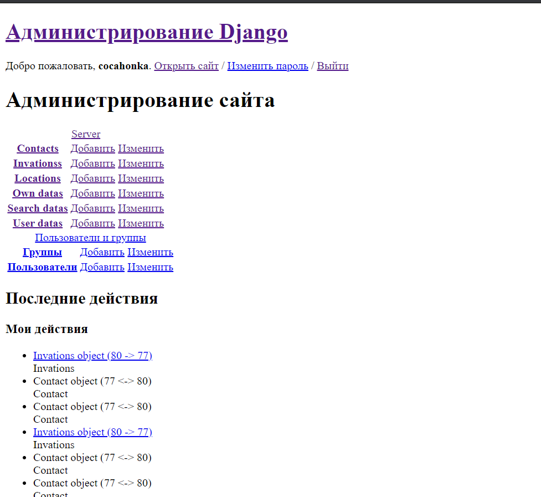The height and width of the screenshot is (497, 541).
Task: Click Добавить in the Invationss row
Action: [93, 163]
